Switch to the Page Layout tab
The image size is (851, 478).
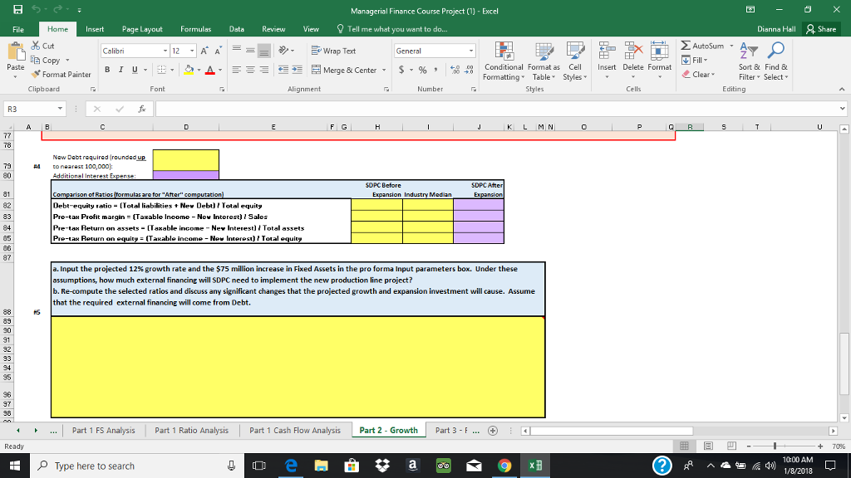click(x=142, y=29)
